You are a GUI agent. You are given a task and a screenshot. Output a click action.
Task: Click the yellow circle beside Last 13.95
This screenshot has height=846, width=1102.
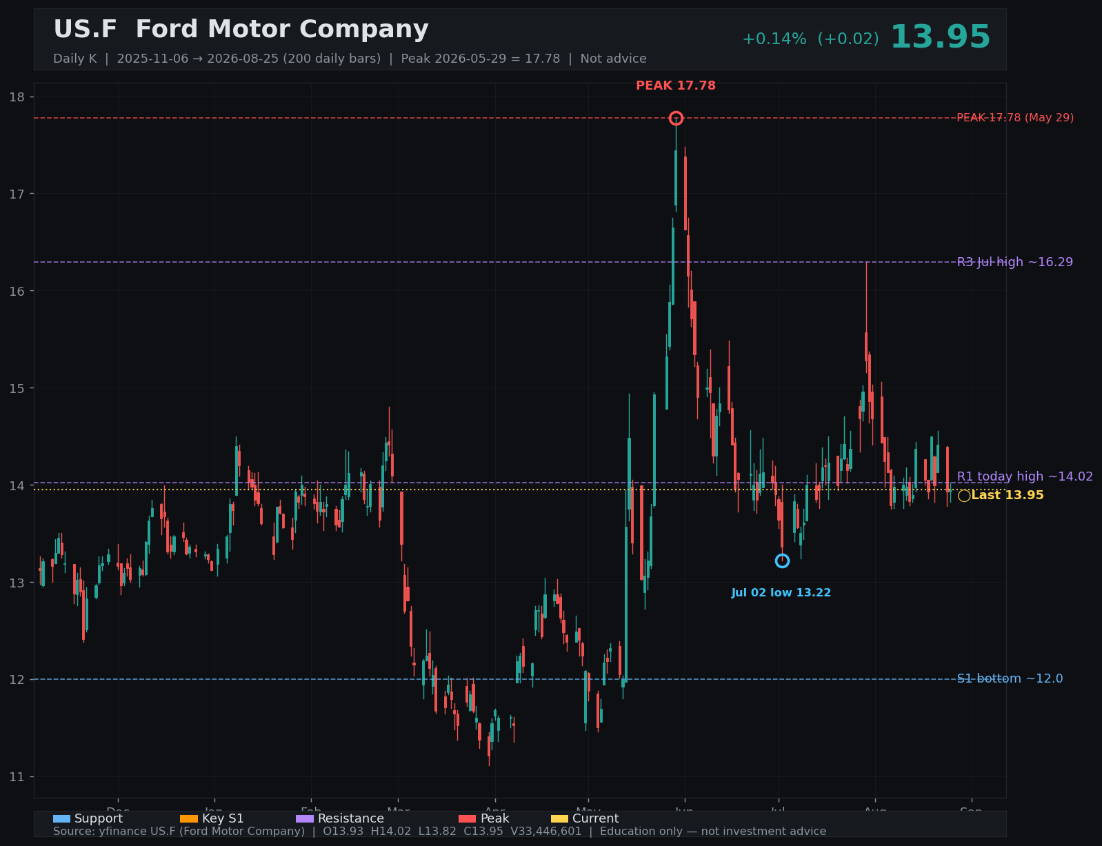(x=964, y=496)
